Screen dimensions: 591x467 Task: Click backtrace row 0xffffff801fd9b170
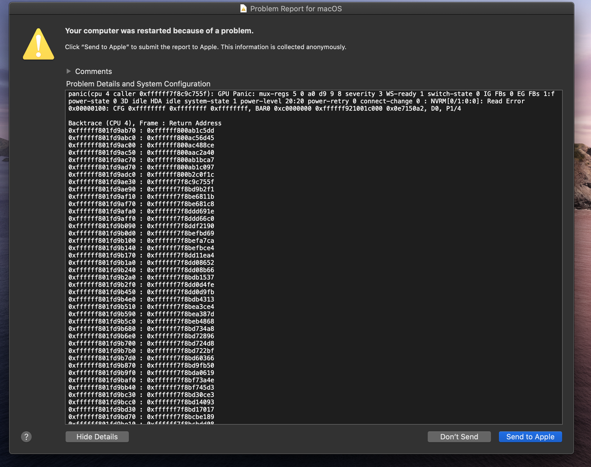click(141, 255)
